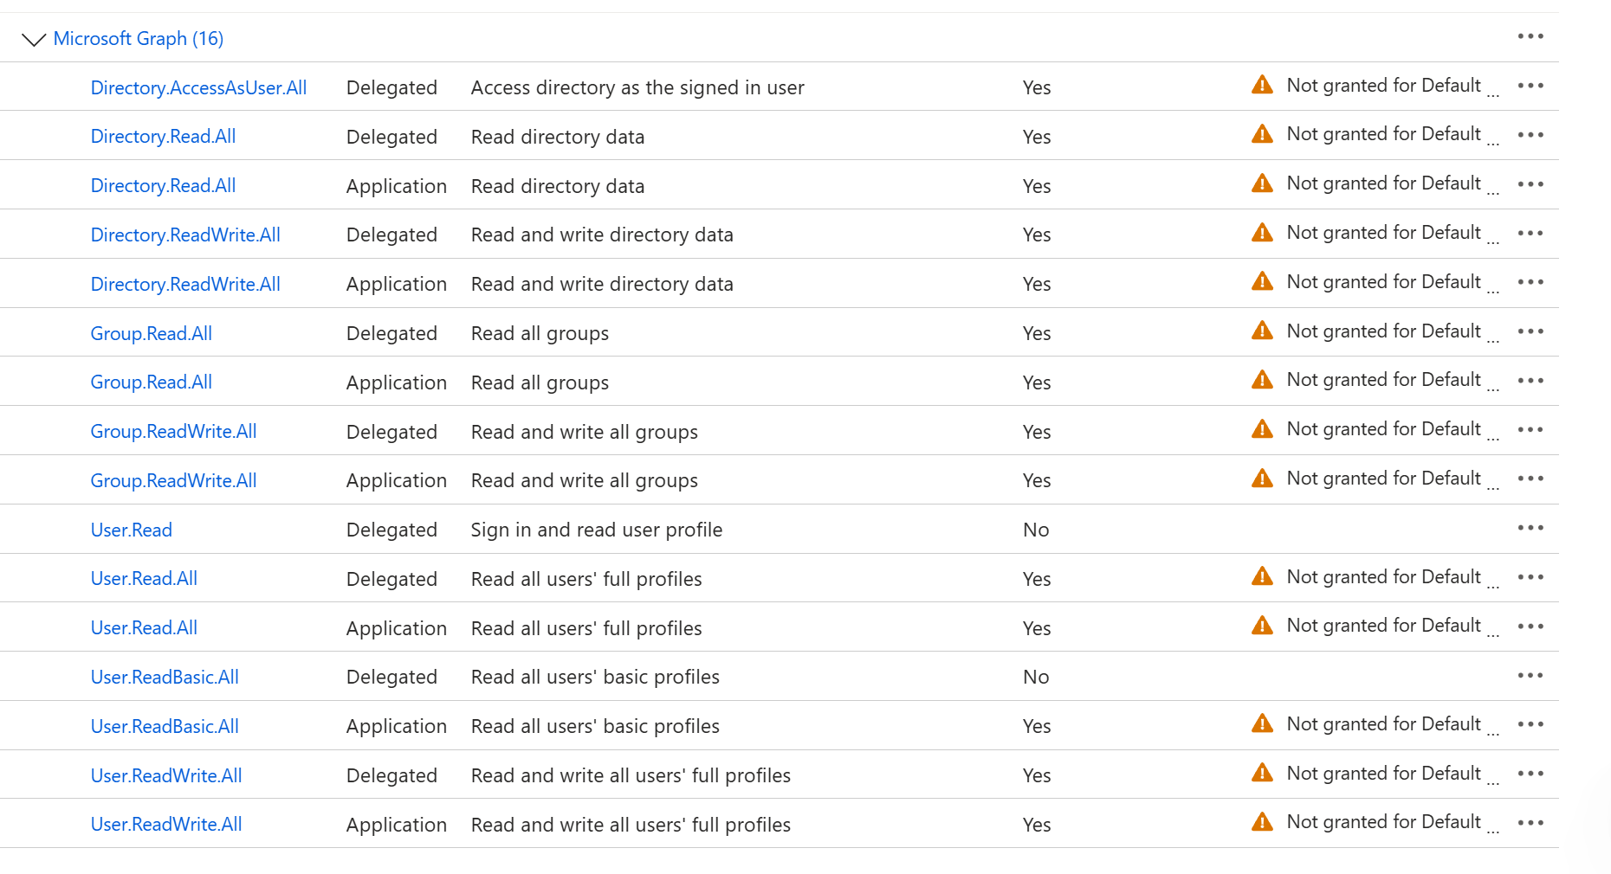Open the ellipsis menu for Application Group.Read.All

point(1530,381)
